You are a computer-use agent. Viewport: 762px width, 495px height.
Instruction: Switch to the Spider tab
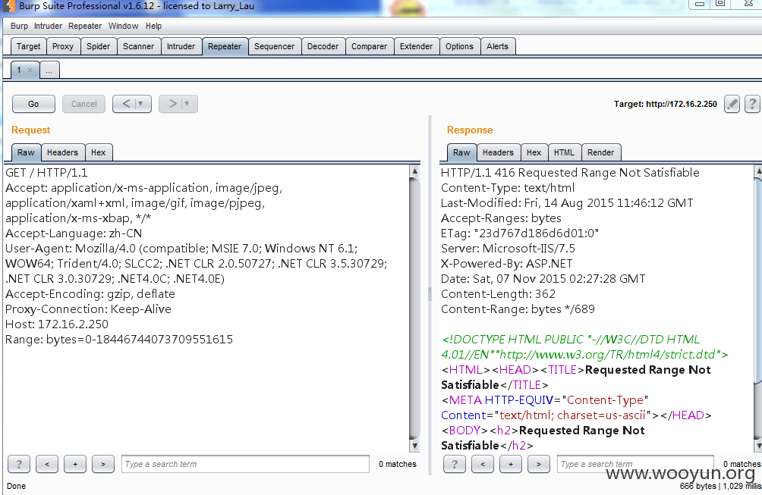98,46
